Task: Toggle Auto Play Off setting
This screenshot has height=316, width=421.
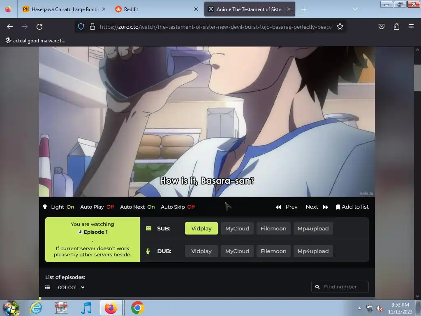Action: tap(97, 207)
